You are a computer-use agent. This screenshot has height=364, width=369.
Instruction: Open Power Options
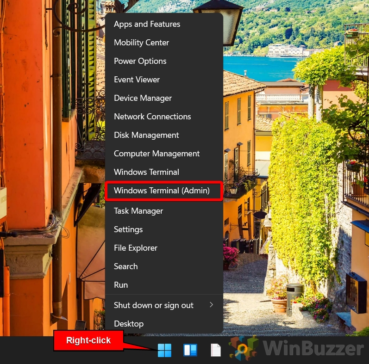tap(164, 61)
